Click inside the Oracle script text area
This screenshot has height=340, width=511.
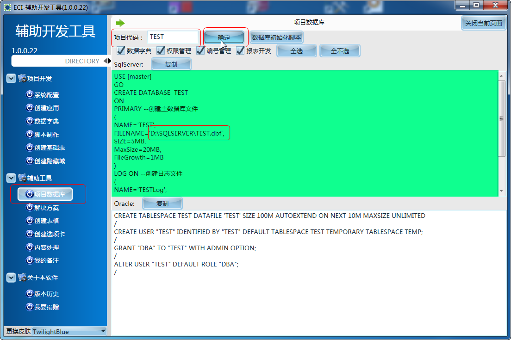(x=309, y=273)
